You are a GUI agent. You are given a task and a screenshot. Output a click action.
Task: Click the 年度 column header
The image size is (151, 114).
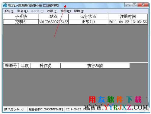[25, 66]
